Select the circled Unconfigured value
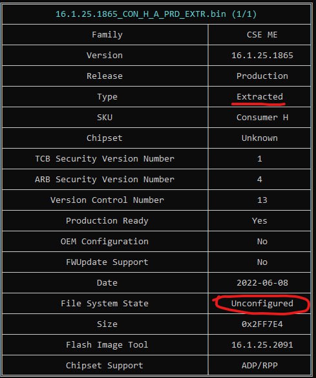Image resolution: width=316 pixels, height=378 pixels. point(262,304)
